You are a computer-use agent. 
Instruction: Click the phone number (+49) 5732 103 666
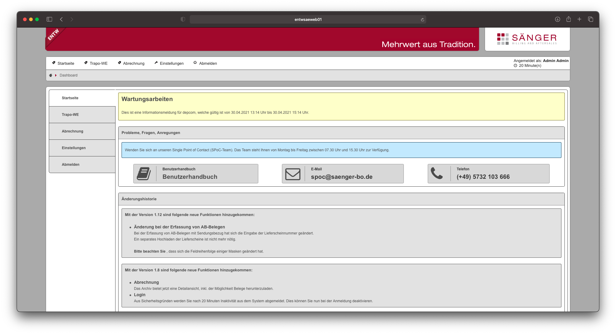click(483, 177)
